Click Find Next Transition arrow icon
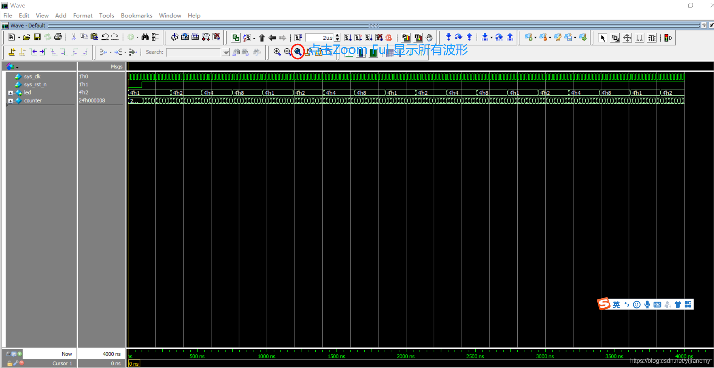Image resolution: width=714 pixels, height=368 pixels. (43, 52)
